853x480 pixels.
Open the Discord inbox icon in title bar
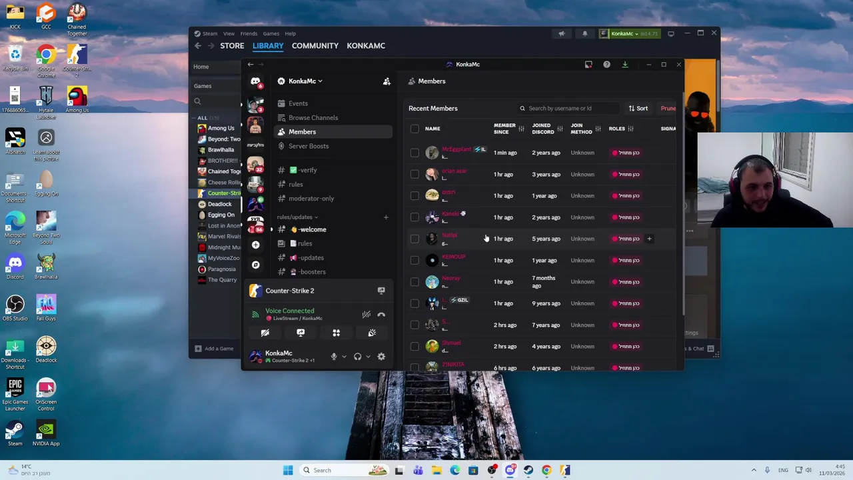588,65
